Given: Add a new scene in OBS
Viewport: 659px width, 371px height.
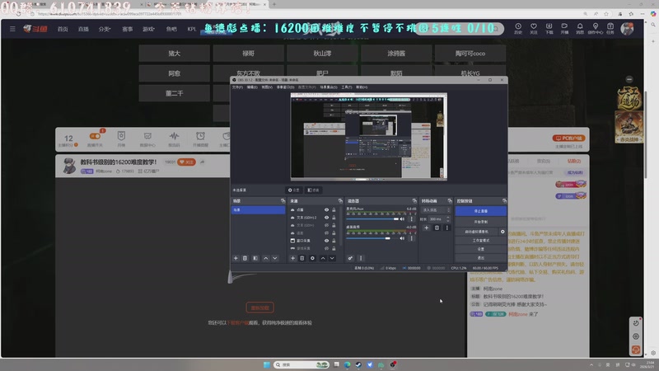Looking at the screenshot, I should pos(236,258).
